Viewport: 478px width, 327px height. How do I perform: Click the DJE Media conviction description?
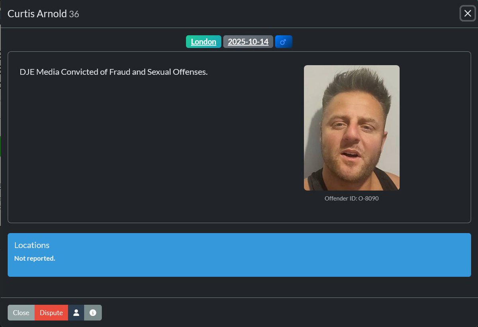pyautogui.click(x=114, y=72)
